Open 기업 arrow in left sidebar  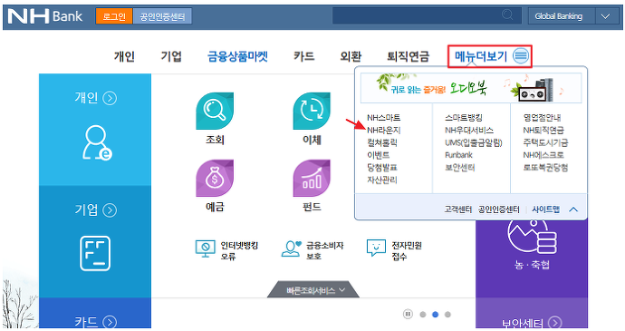click(x=110, y=210)
